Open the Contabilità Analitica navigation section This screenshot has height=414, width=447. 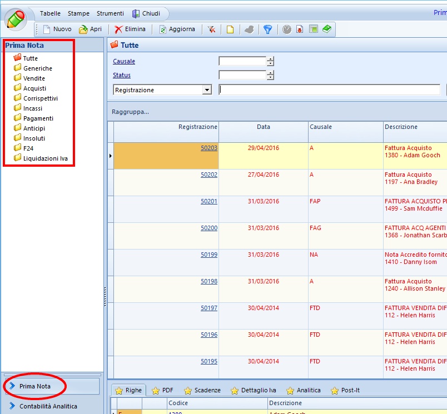(x=48, y=406)
